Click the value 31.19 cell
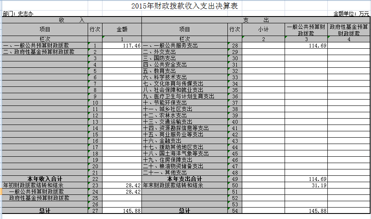371x219 pixels. click(306, 186)
